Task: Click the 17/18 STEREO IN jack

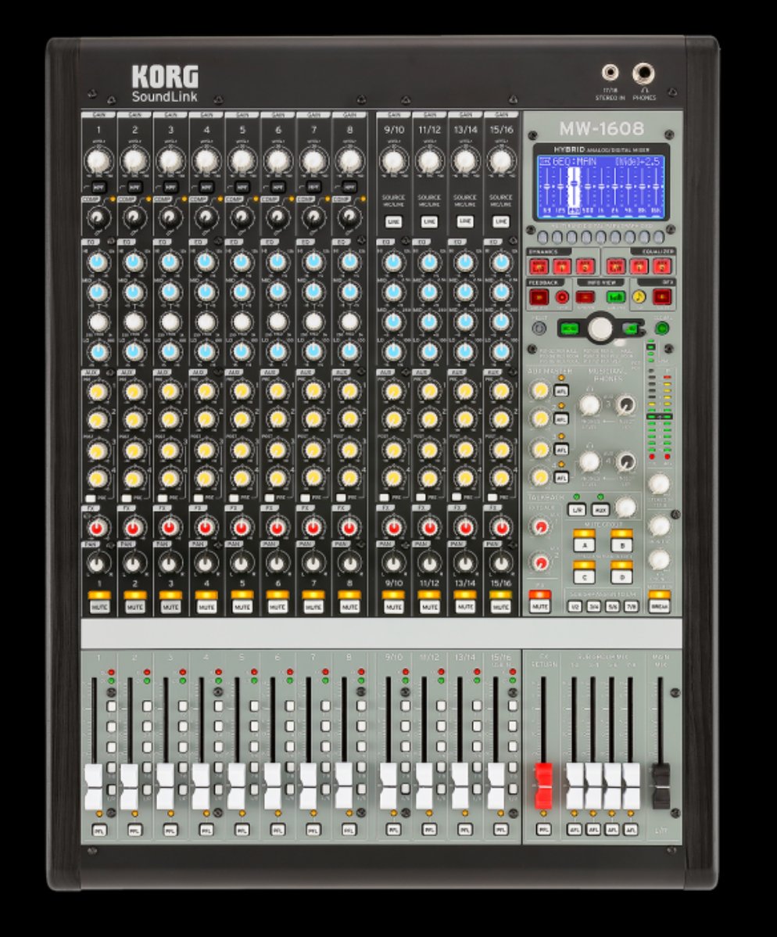Action: tap(610, 74)
